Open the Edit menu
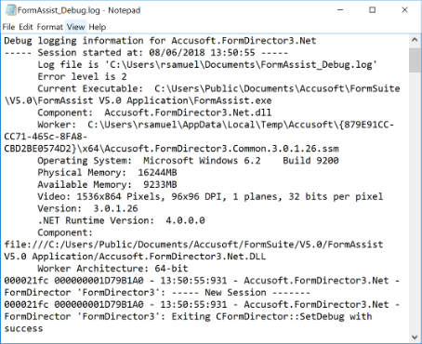This screenshot has width=422, height=344. [x=26, y=27]
